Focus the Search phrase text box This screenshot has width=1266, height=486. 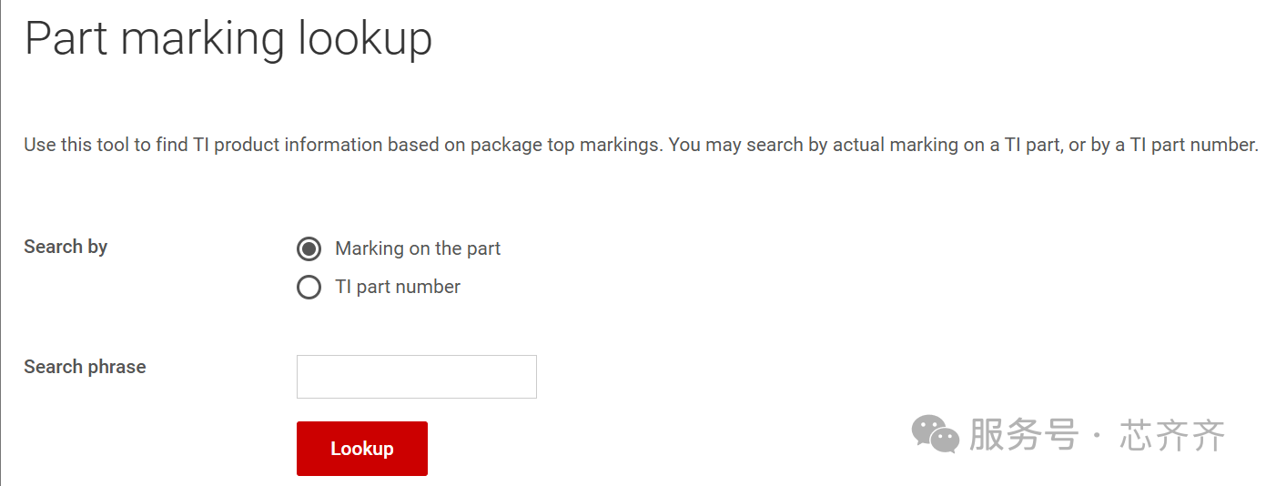click(417, 377)
